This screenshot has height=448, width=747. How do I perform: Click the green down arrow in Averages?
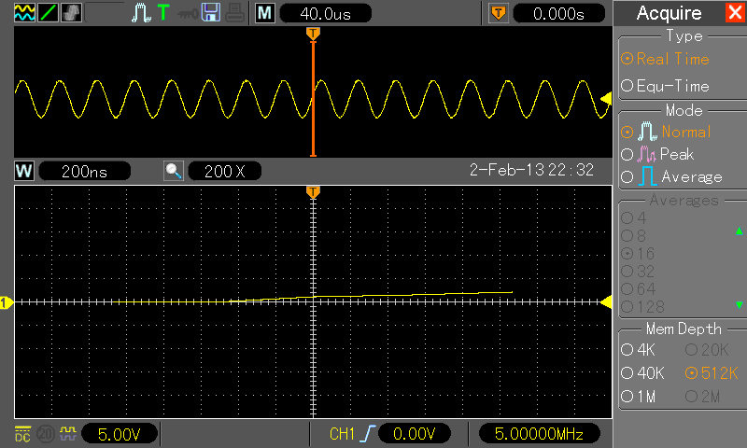[740, 304]
